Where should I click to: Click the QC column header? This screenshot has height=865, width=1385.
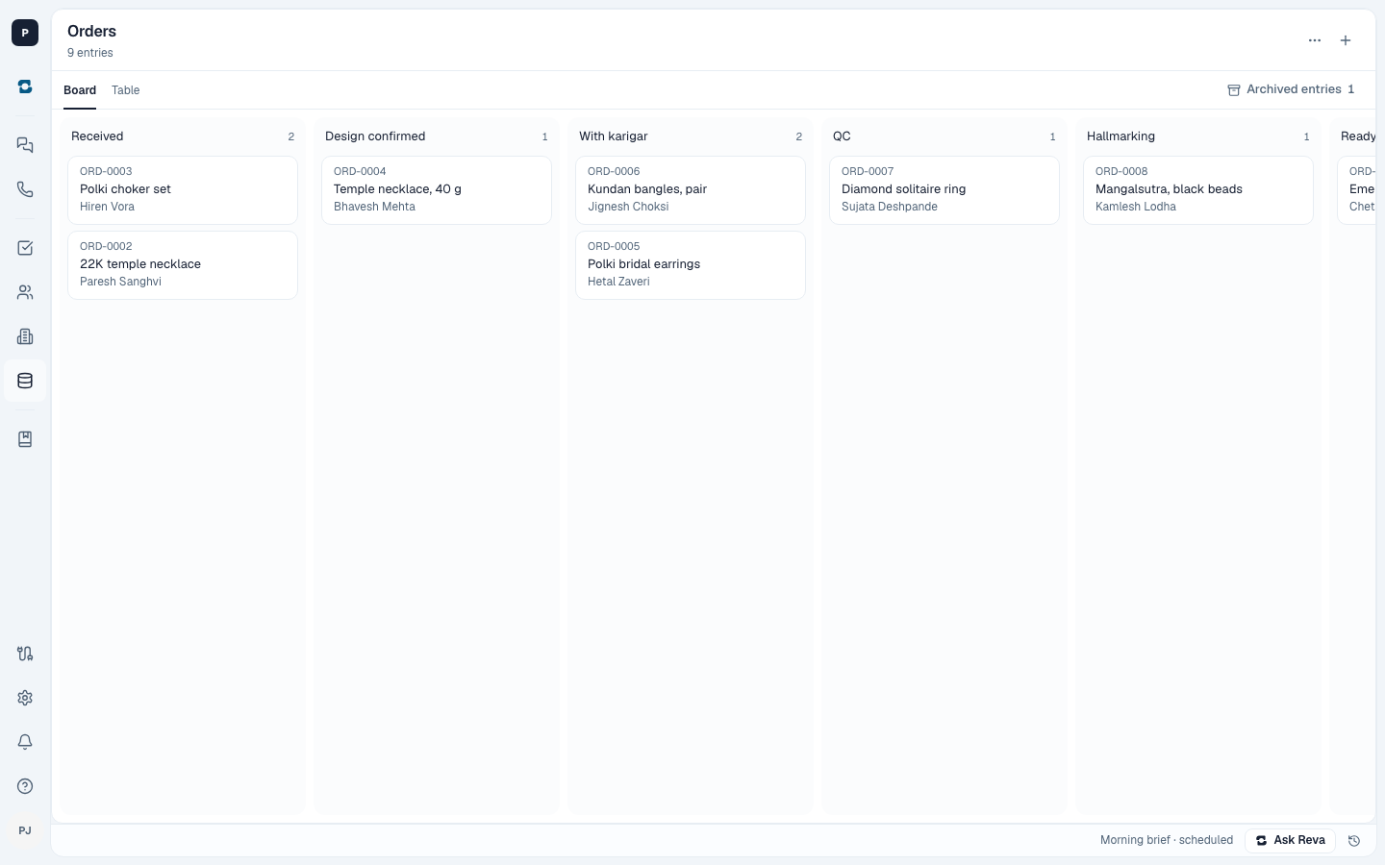coord(842,136)
